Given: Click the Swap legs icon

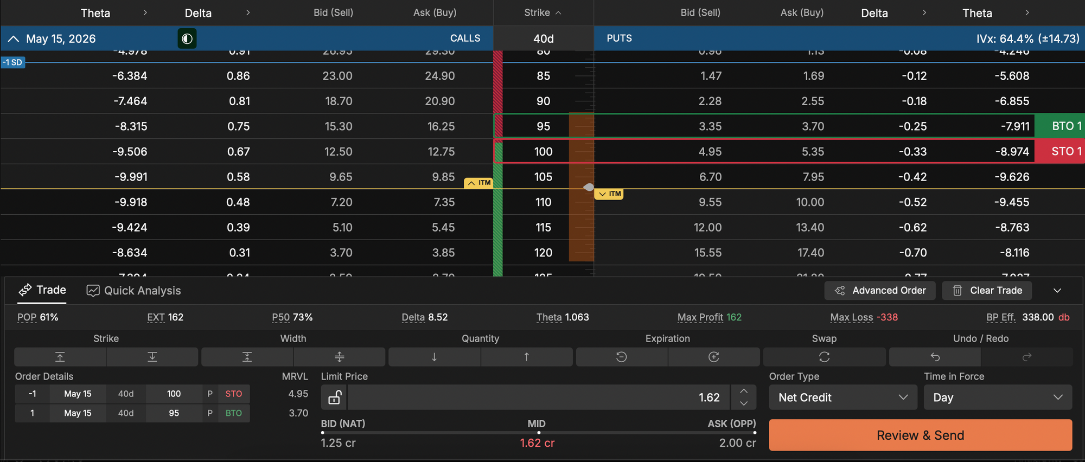Looking at the screenshot, I should [x=824, y=357].
